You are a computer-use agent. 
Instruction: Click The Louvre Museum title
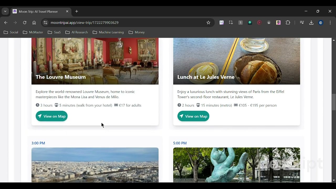[61, 77]
